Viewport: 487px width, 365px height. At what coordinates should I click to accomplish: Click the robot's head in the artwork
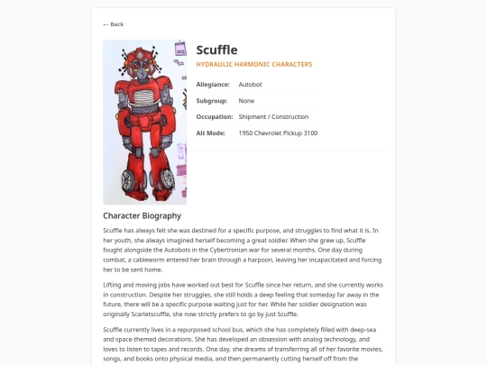click(x=140, y=64)
